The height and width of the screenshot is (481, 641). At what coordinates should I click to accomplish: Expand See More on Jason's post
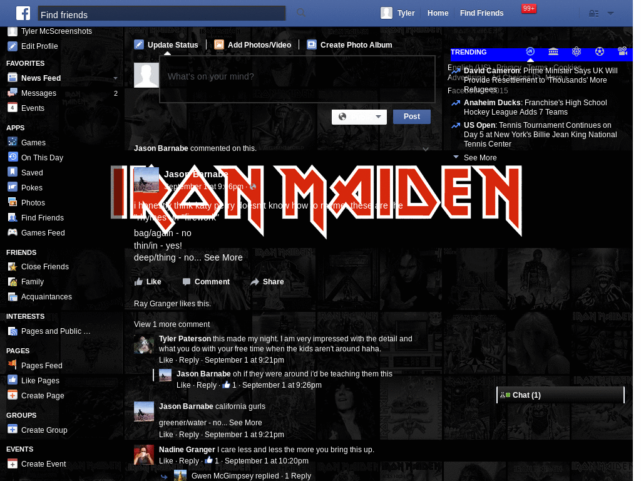(x=223, y=257)
